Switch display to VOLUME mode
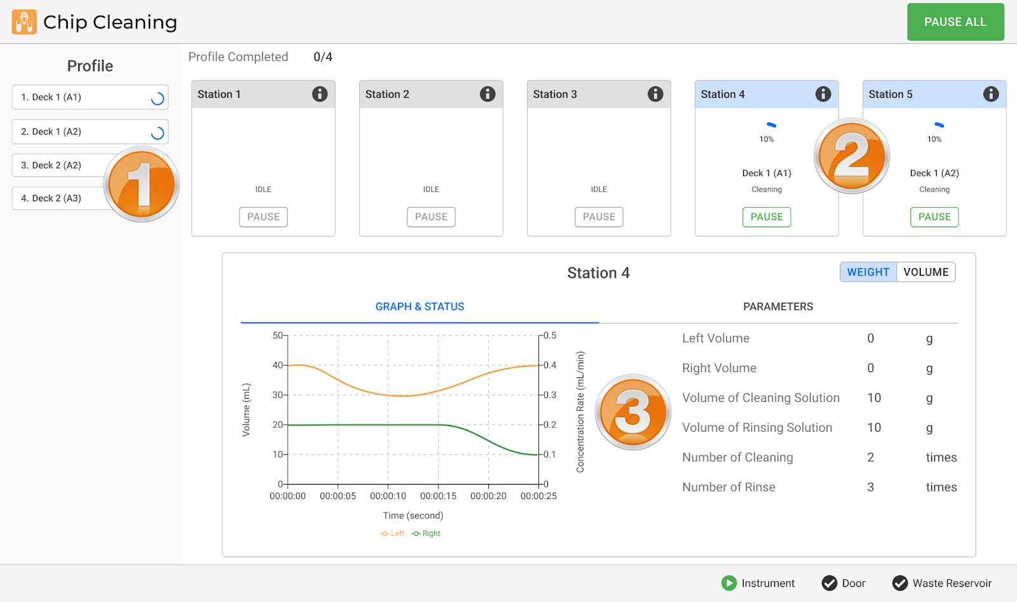Image resolution: width=1017 pixels, height=602 pixels. tap(925, 272)
